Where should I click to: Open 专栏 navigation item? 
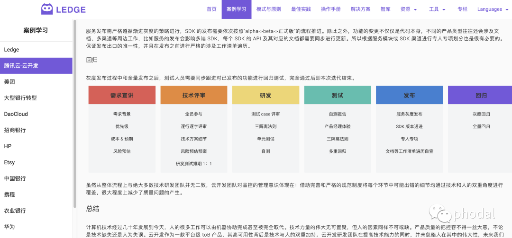[462, 9]
